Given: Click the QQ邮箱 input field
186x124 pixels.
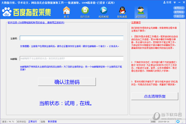Looking at the screenshot, I should coord(72,58).
